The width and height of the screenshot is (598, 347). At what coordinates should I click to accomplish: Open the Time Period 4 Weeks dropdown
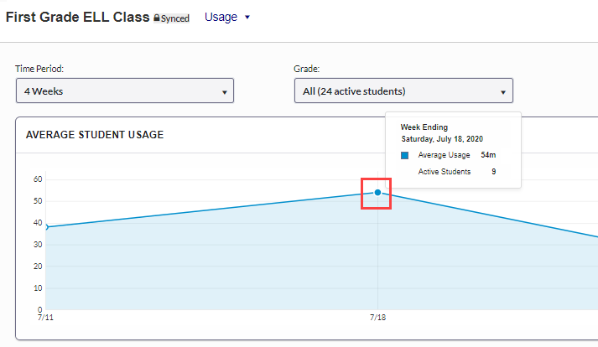click(x=124, y=91)
